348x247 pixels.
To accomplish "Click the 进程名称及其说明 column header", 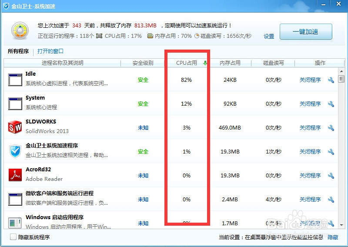I will pos(62,63).
